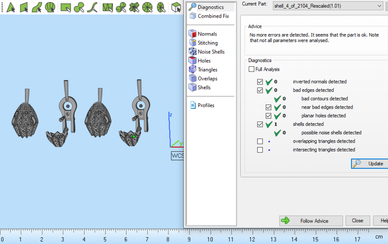388x244 pixels.
Task: Select the Overlaps page
Action: click(207, 79)
